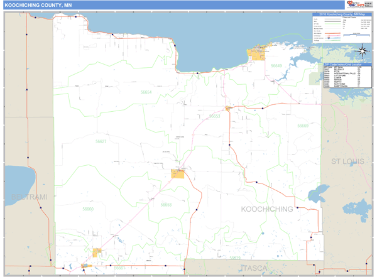This screenshot has width=377, height=277.
Task: Select ZIP code label 56658
Action: [165, 205]
